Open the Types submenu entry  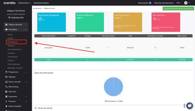click(10, 34)
